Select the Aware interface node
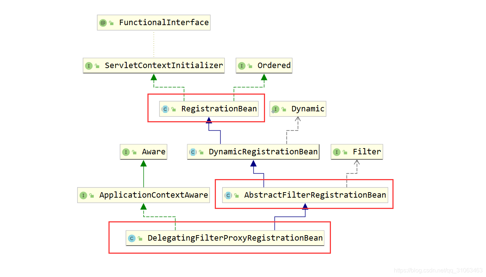486x277 pixels. 143,152
